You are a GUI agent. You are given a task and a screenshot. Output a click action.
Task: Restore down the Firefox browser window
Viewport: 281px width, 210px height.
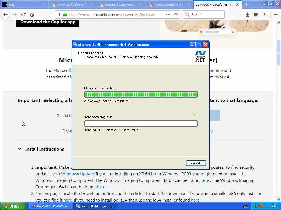tap(271, 4)
